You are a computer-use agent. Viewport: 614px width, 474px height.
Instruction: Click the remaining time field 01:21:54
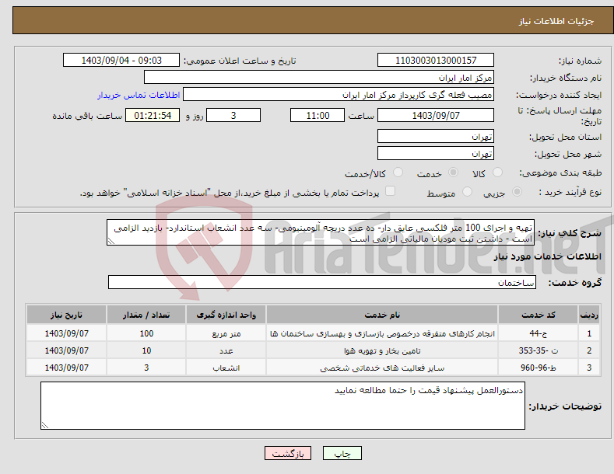(x=153, y=115)
